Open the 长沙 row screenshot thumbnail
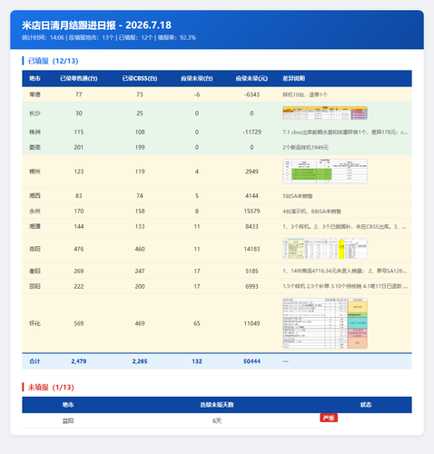 (325, 113)
